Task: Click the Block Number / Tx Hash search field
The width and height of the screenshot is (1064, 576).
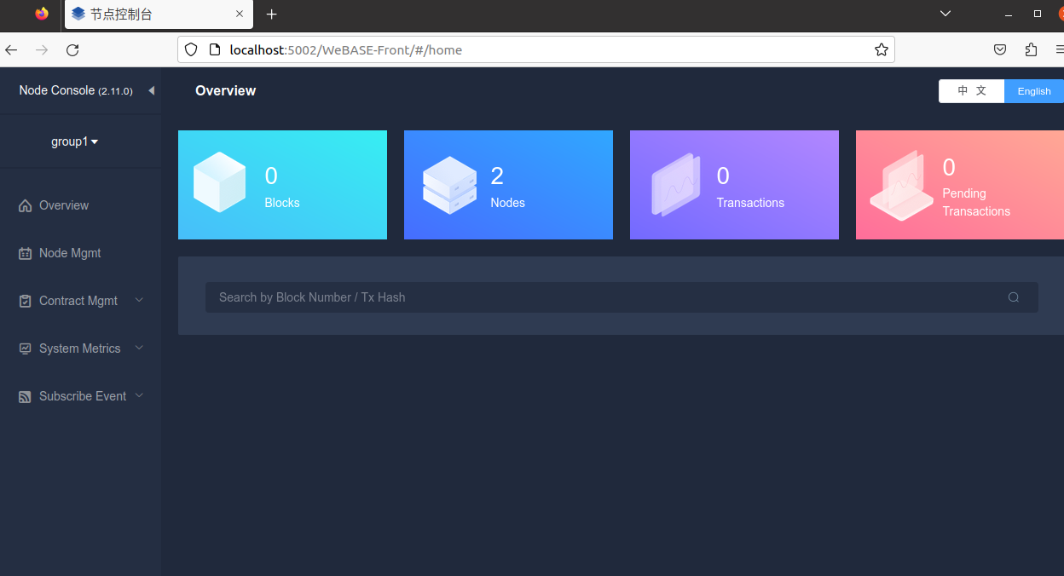Action: 597,297
